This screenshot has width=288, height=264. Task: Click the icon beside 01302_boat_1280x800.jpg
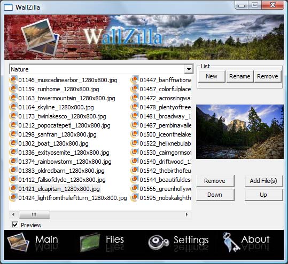click(x=13, y=143)
